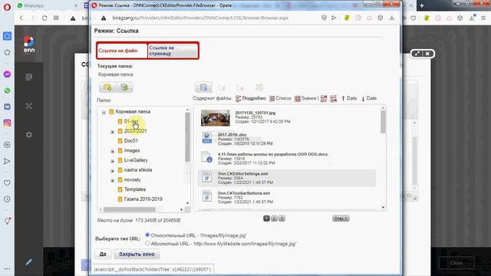Open Opera main menu logo
Image resolution: width=491 pixels, height=276 pixels.
pyautogui.click(x=7, y=7)
